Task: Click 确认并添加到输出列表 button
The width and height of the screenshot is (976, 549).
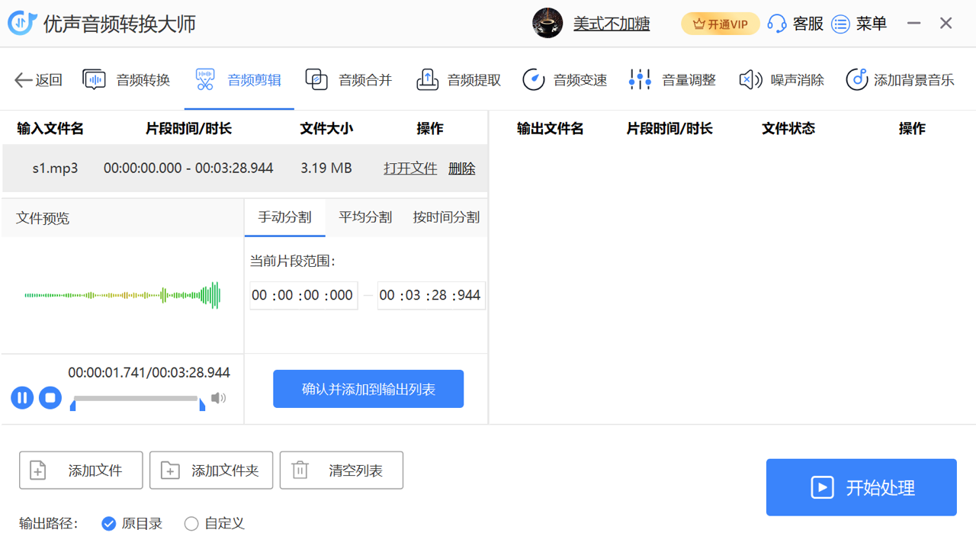Action: [368, 389]
